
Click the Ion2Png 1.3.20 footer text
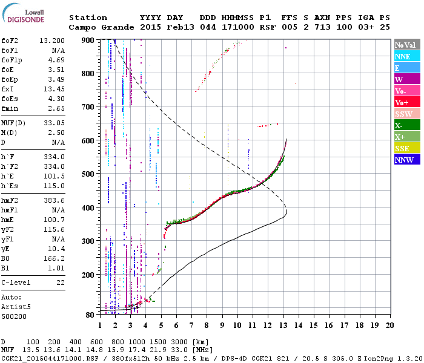pyautogui.click(x=393, y=359)
